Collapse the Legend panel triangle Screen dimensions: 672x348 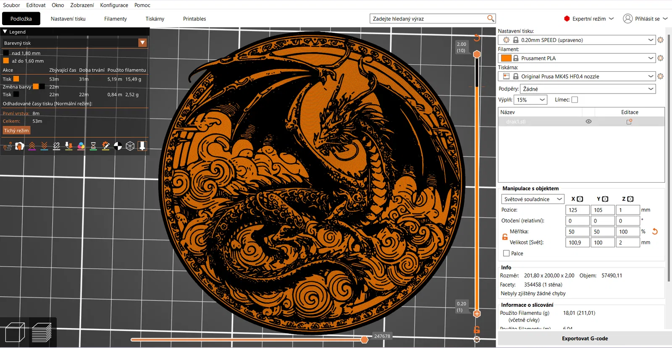coord(5,31)
